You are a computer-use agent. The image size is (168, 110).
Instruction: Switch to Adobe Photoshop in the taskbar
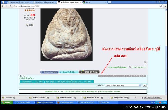(87, 102)
